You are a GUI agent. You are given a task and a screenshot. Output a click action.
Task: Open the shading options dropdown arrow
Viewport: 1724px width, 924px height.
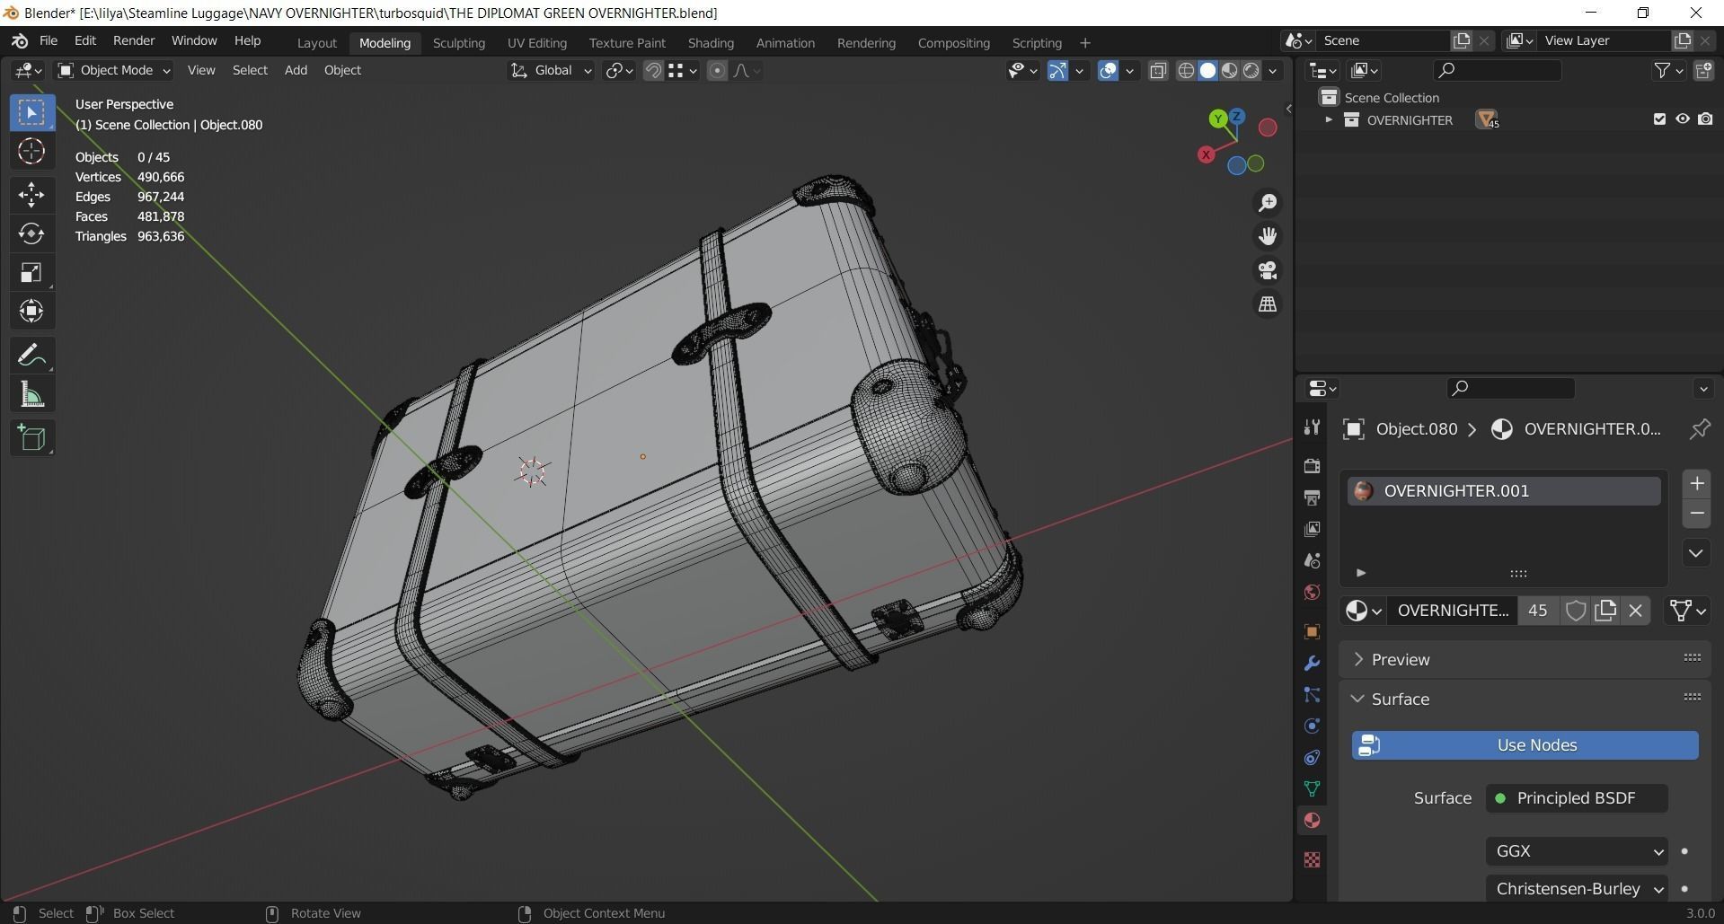coord(1272,70)
